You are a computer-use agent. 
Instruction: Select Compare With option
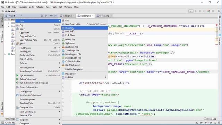pyautogui.click(x=38, y=107)
